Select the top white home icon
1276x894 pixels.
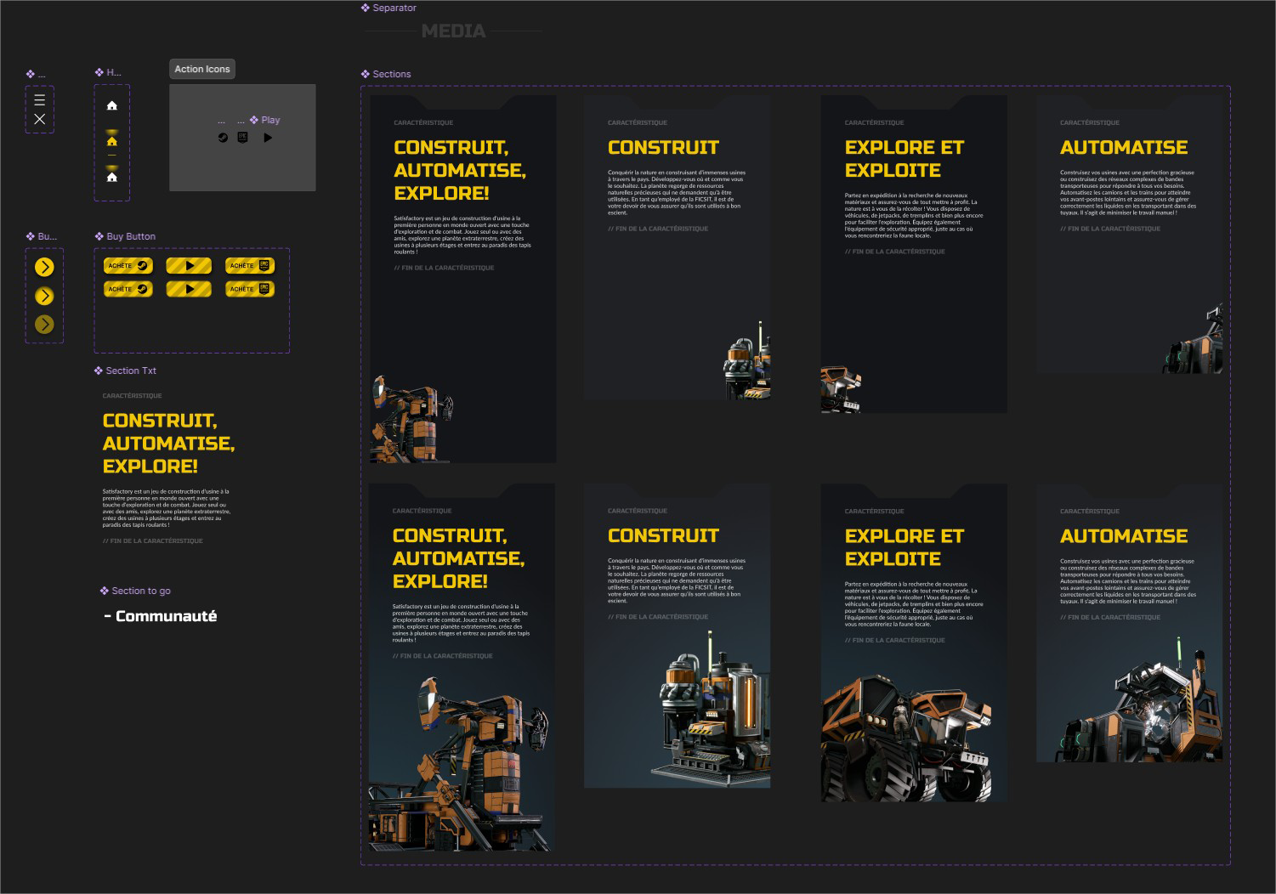click(x=111, y=105)
